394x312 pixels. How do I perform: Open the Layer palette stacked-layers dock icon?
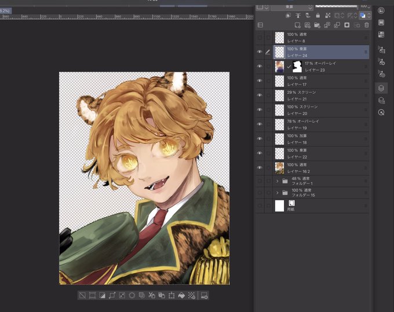[381, 88]
